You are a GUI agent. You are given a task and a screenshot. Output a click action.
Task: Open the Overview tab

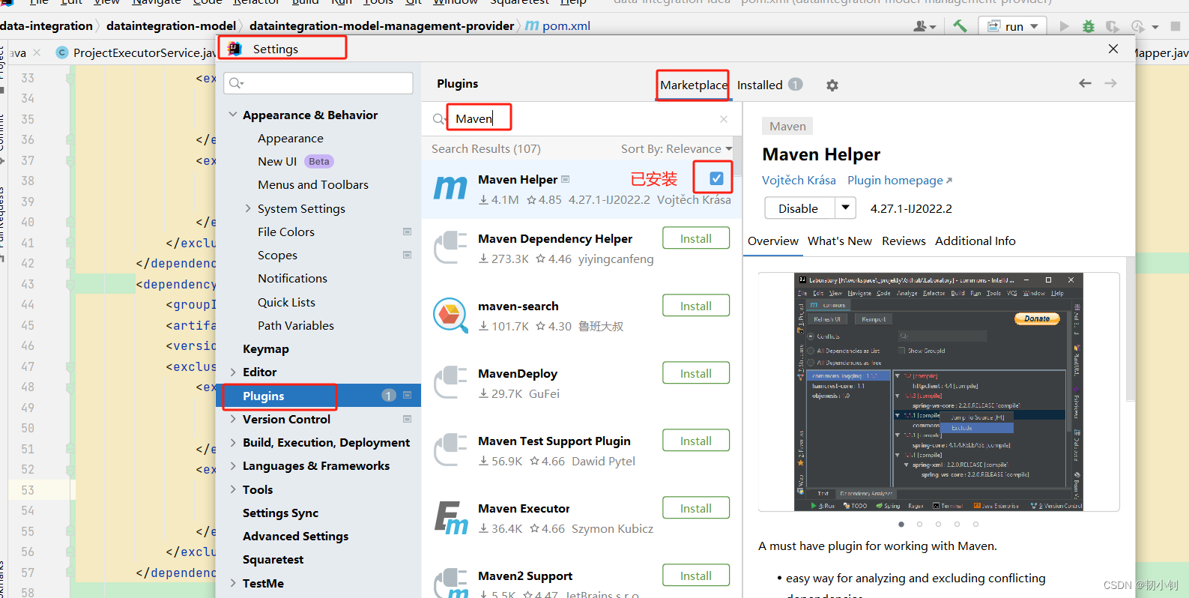773,241
